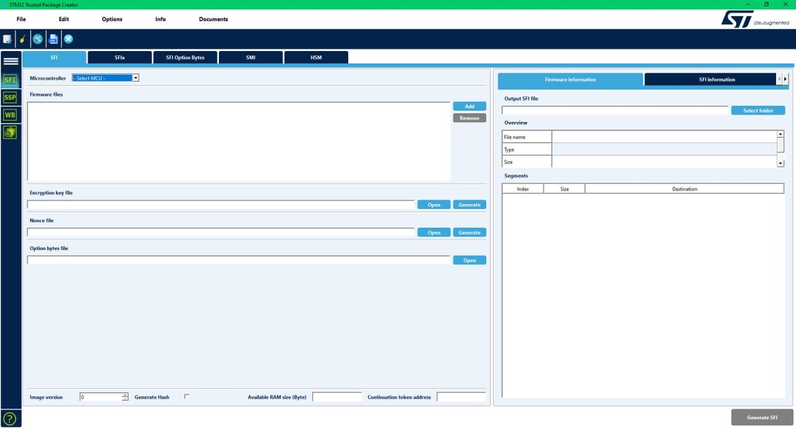Open the Options menu

[x=112, y=19]
